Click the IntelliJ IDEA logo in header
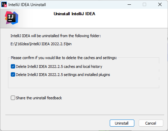Screen dimensions: 168x131 pos(11,18)
